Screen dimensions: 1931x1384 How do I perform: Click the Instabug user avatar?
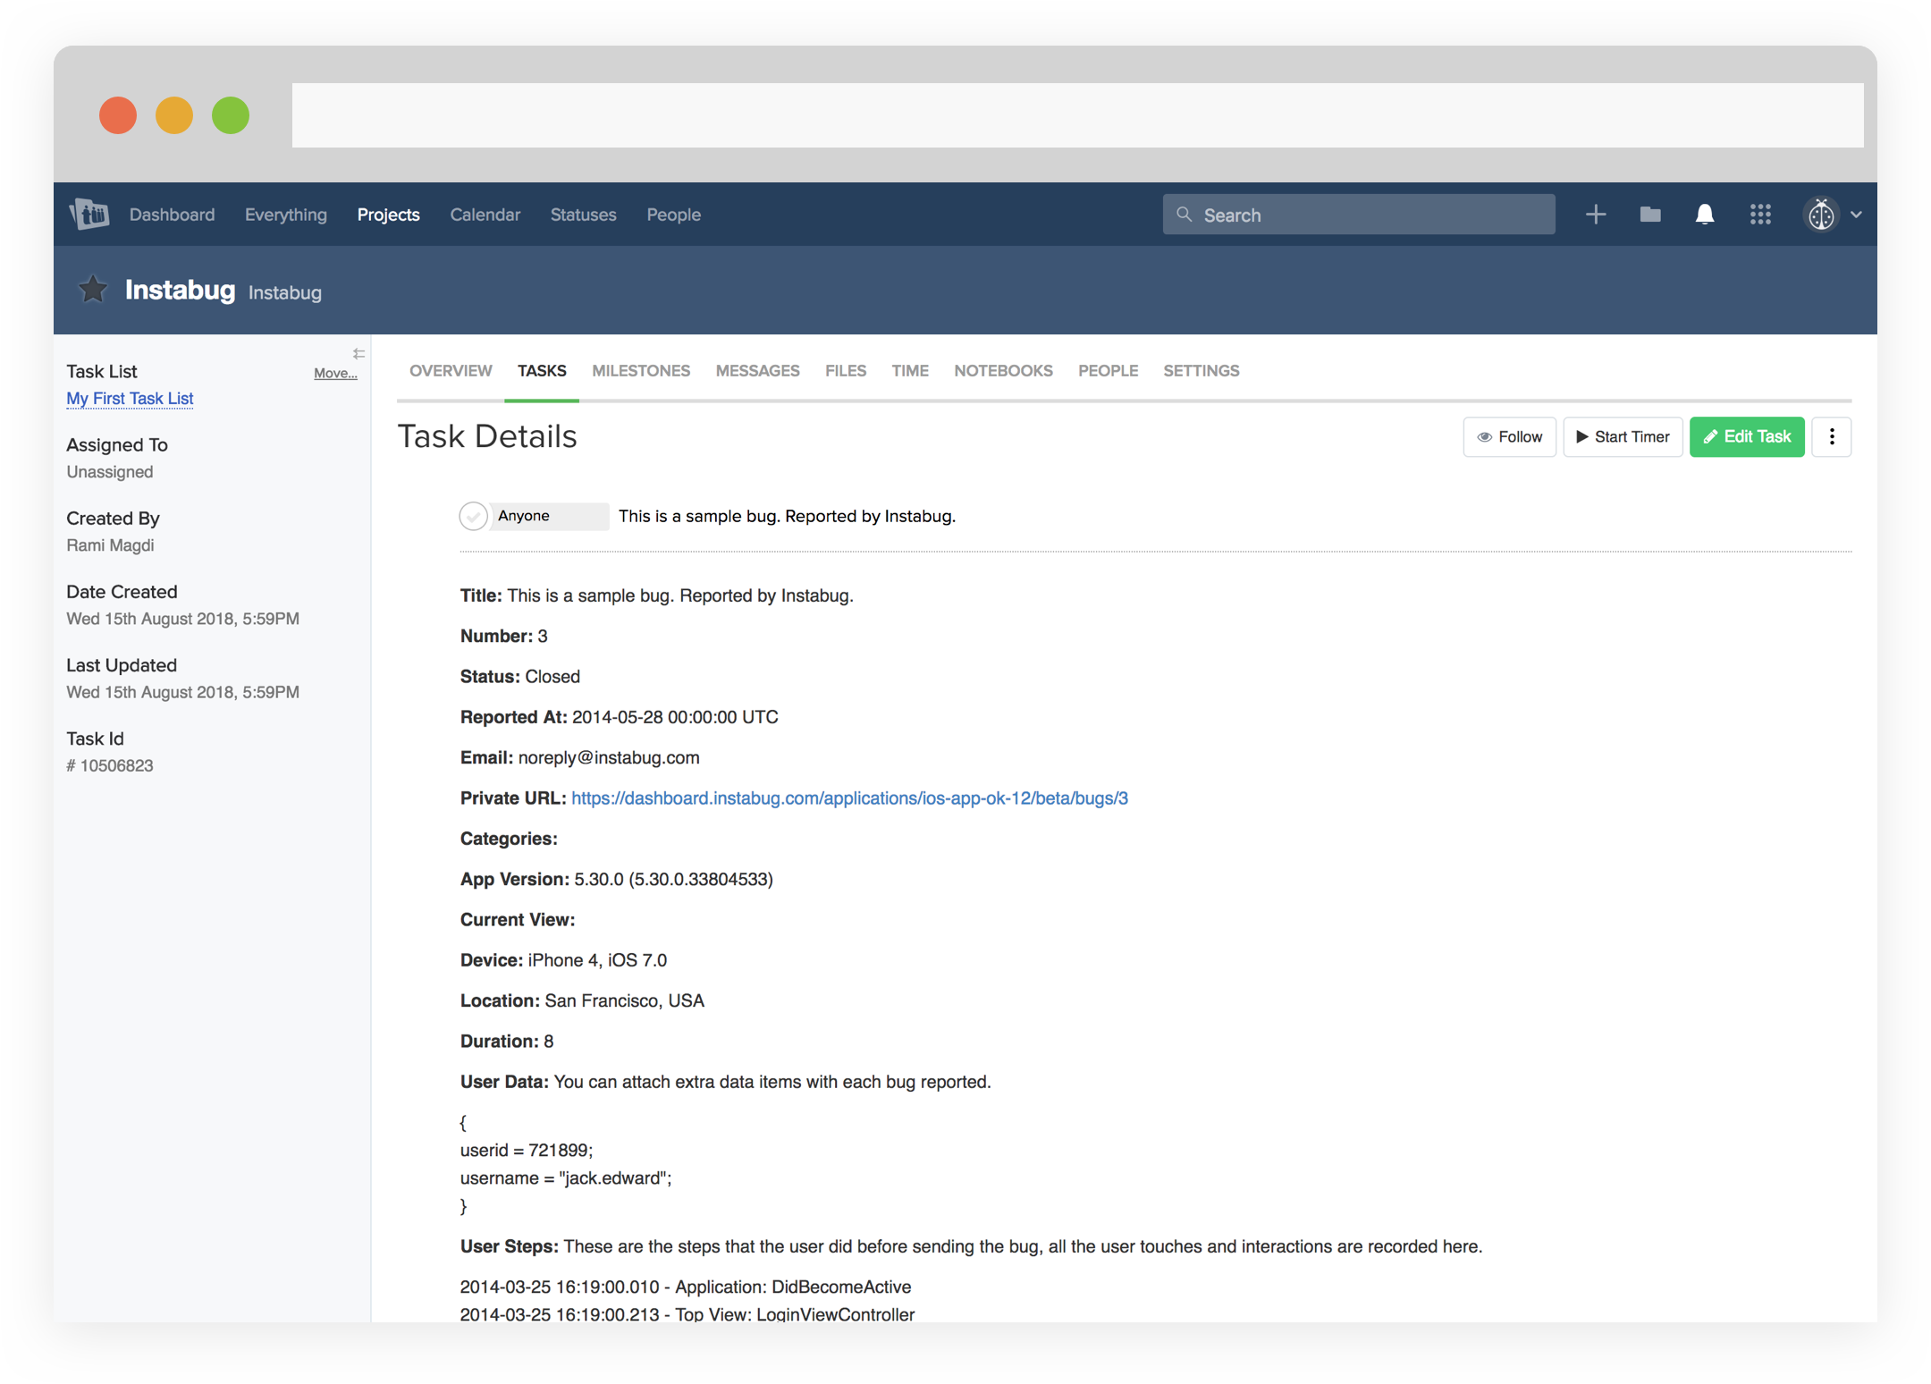coord(1821,215)
